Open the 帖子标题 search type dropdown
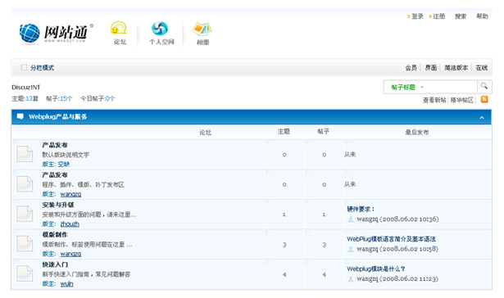The image size is (504, 298). (407, 87)
